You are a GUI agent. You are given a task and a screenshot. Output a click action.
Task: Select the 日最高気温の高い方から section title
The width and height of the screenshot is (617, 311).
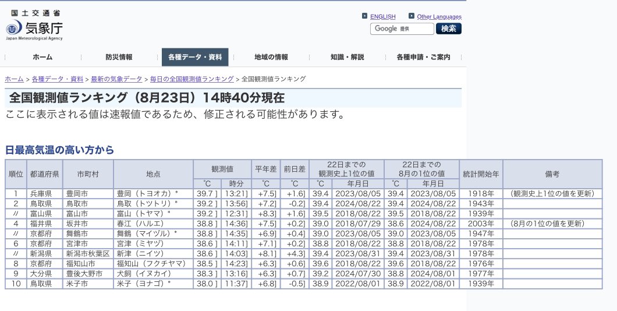pyautogui.click(x=59, y=150)
